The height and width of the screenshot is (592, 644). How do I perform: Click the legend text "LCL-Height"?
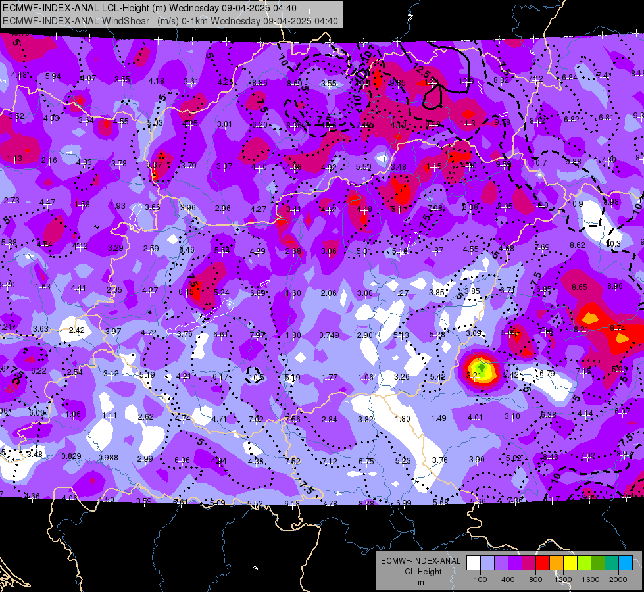point(421,572)
